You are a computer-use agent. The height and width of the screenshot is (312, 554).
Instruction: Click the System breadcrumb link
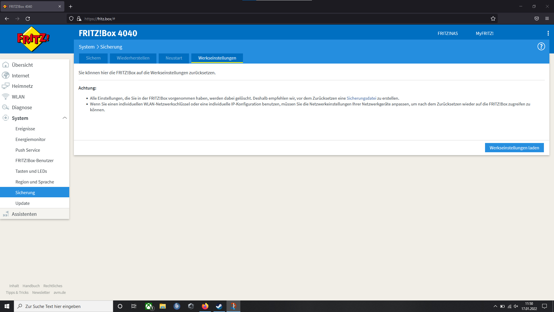point(87,47)
